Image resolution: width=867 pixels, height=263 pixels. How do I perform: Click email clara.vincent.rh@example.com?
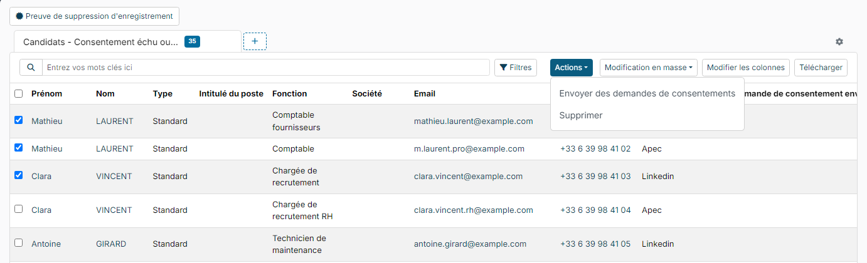(x=474, y=210)
